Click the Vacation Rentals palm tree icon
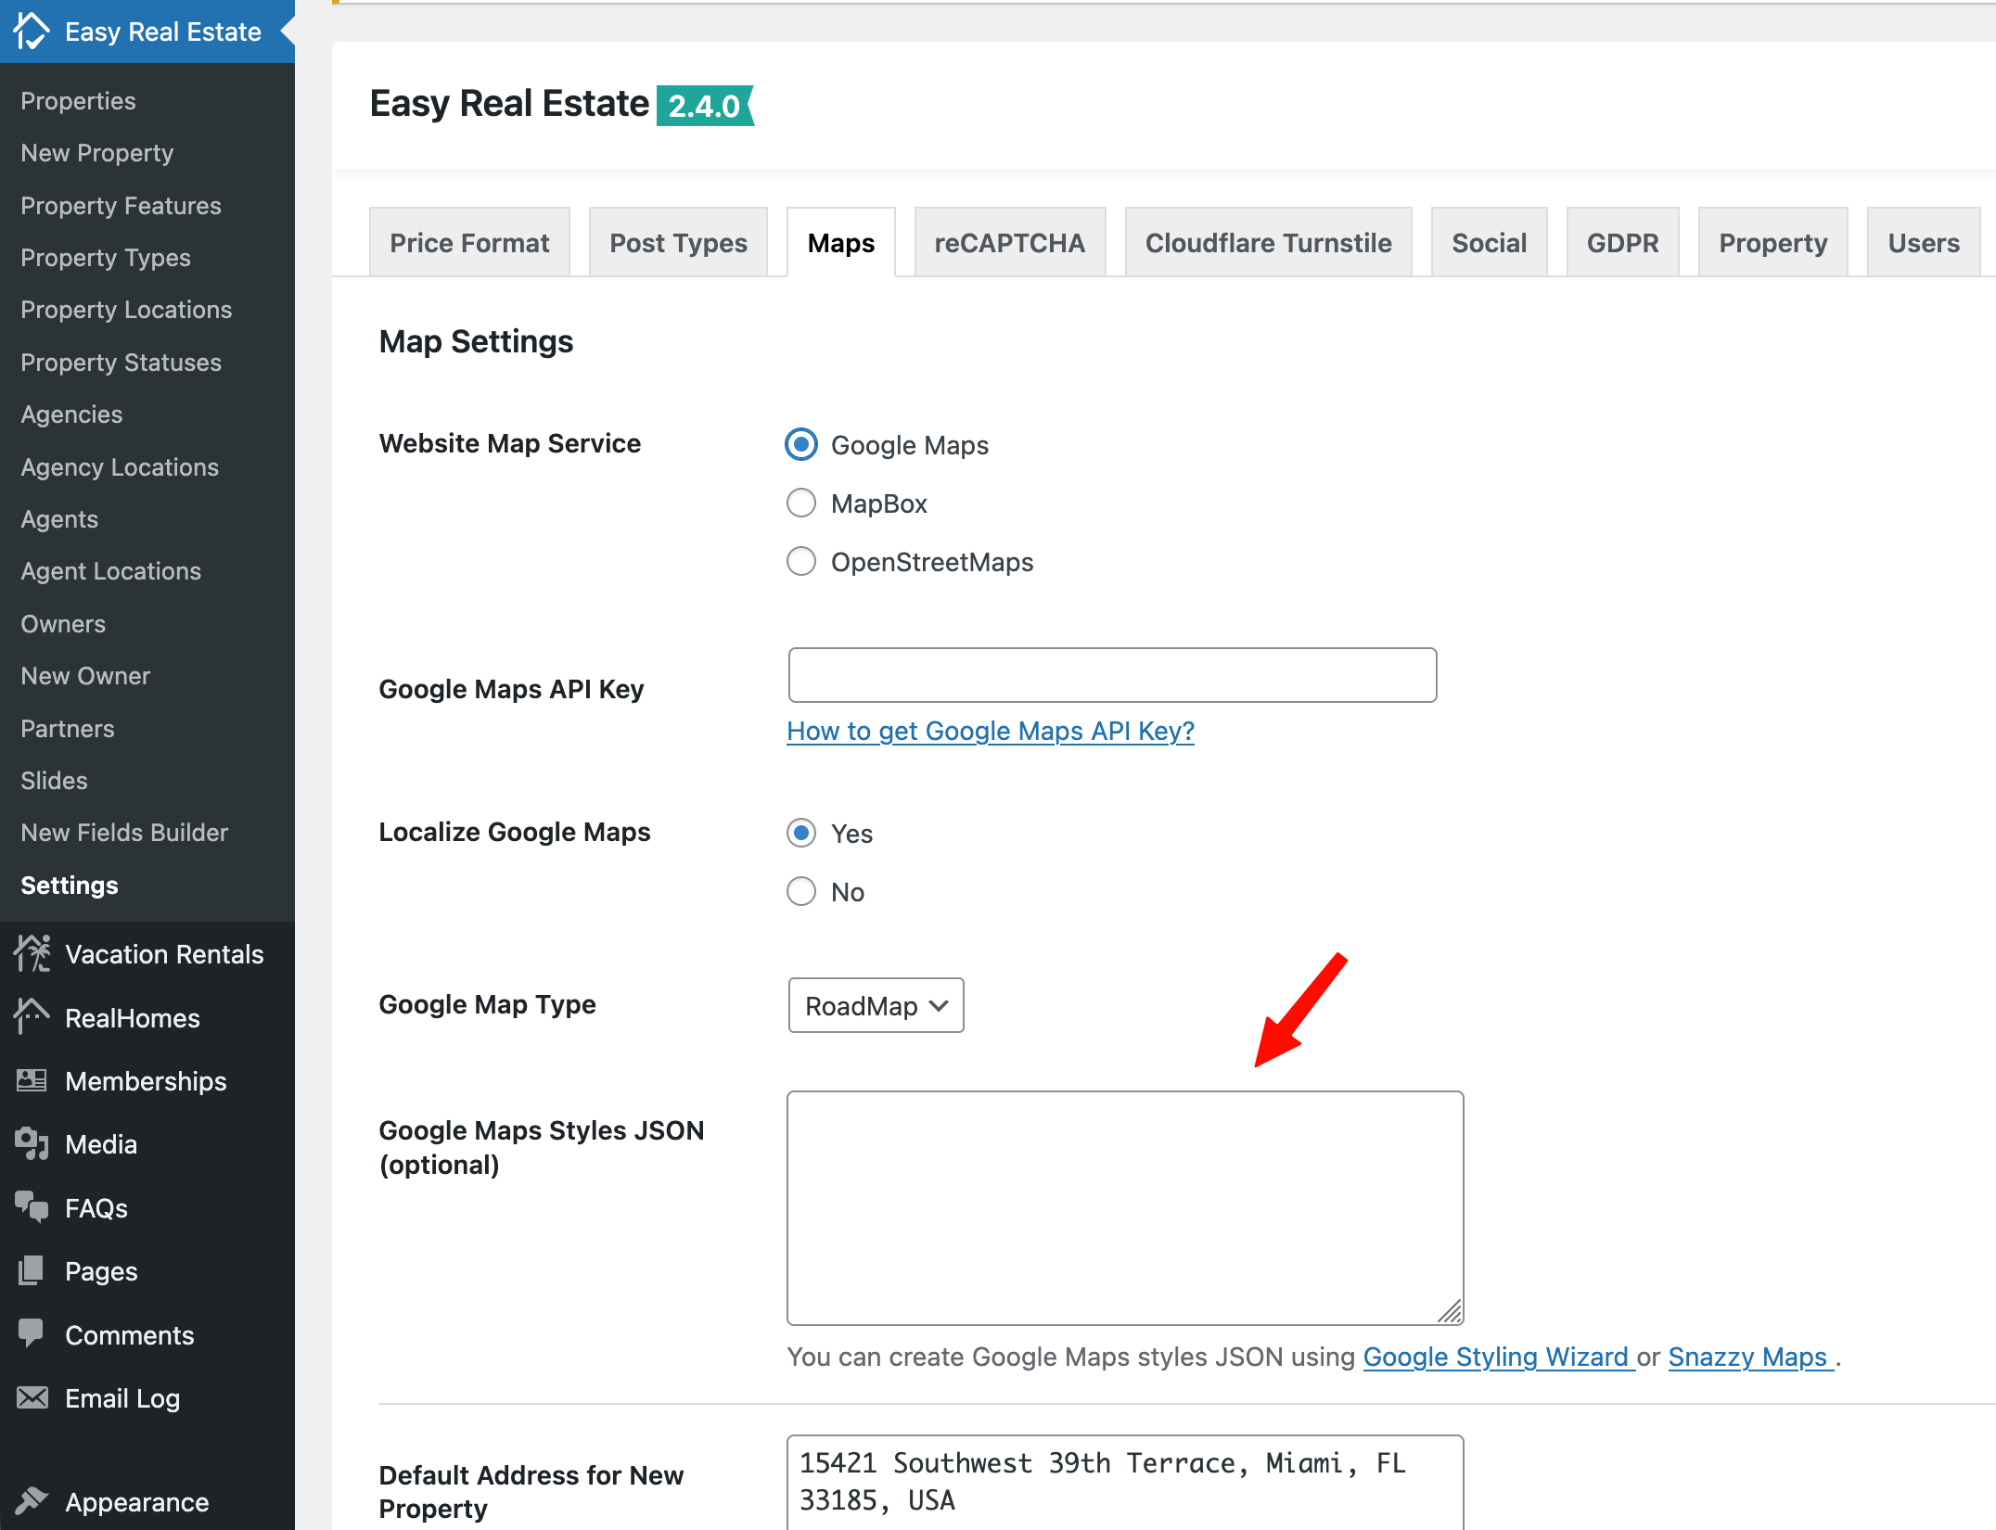The height and width of the screenshot is (1530, 1996). [32, 954]
